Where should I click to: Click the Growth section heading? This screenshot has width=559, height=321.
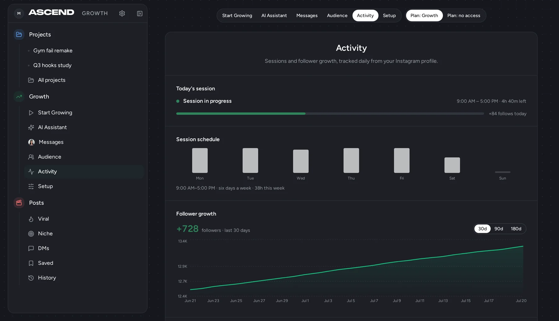(39, 96)
